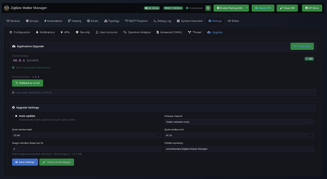Click the GitHub repository text field
The width and height of the screenshot is (327, 179).
point(239,149)
